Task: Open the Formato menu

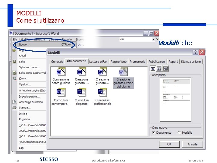Action: tap(67, 40)
